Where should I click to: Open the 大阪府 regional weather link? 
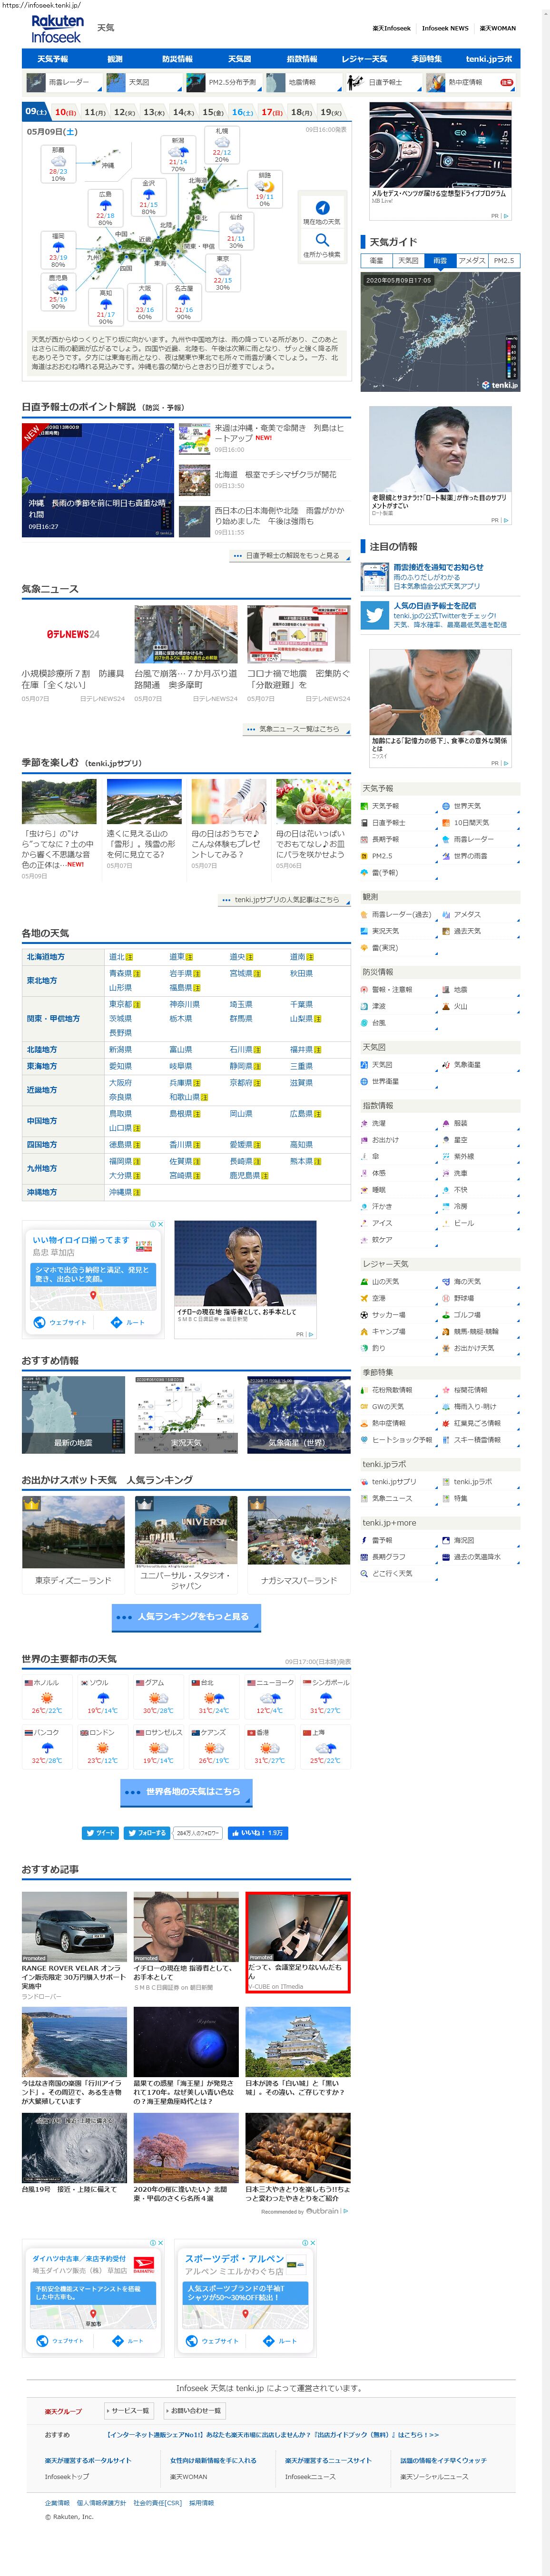(120, 1082)
